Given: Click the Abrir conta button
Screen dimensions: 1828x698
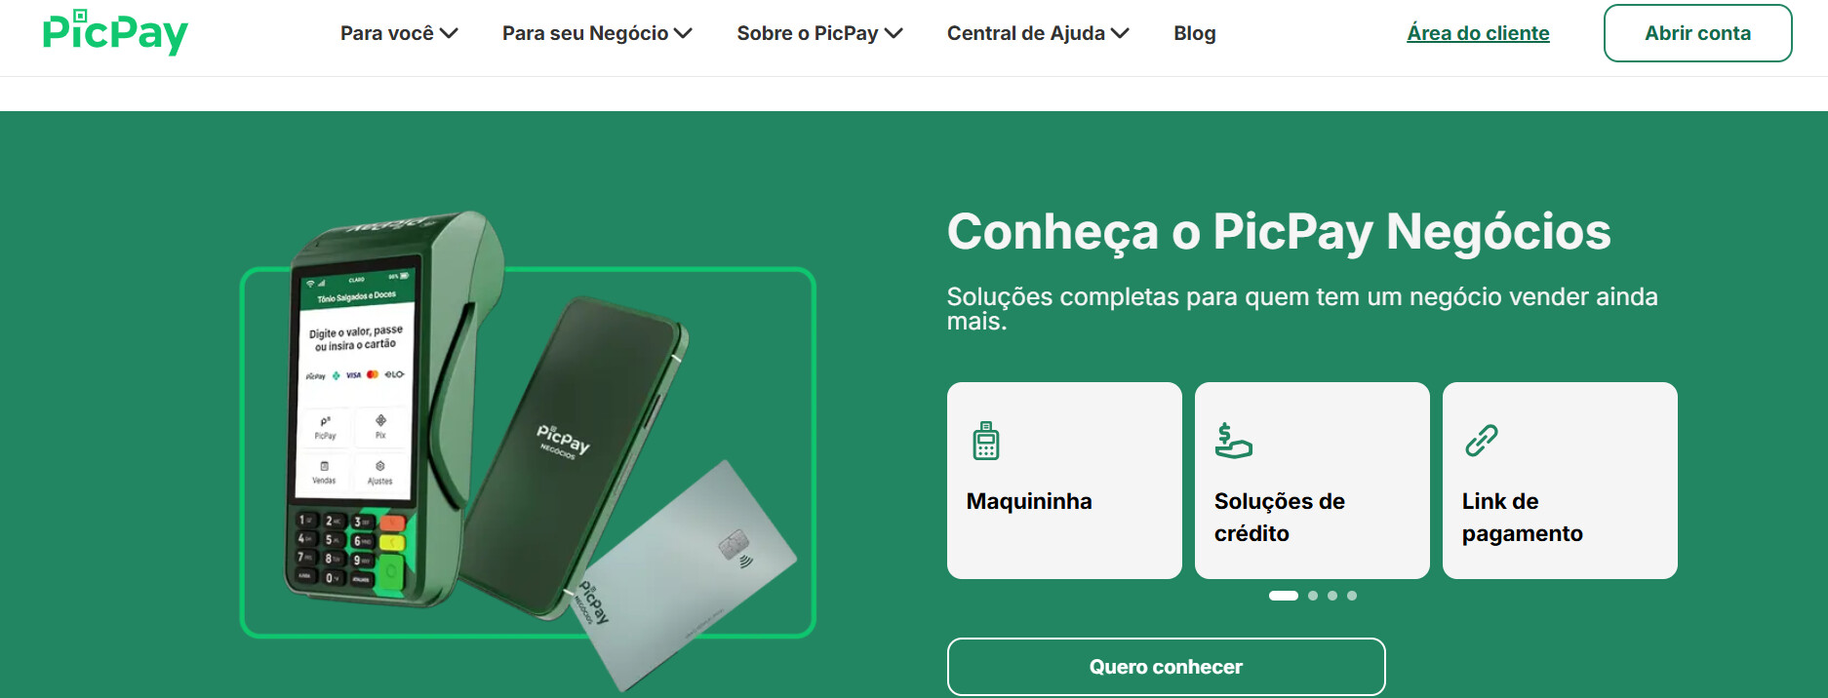Looking at the screenshot, I should (x=1697, y=33).
